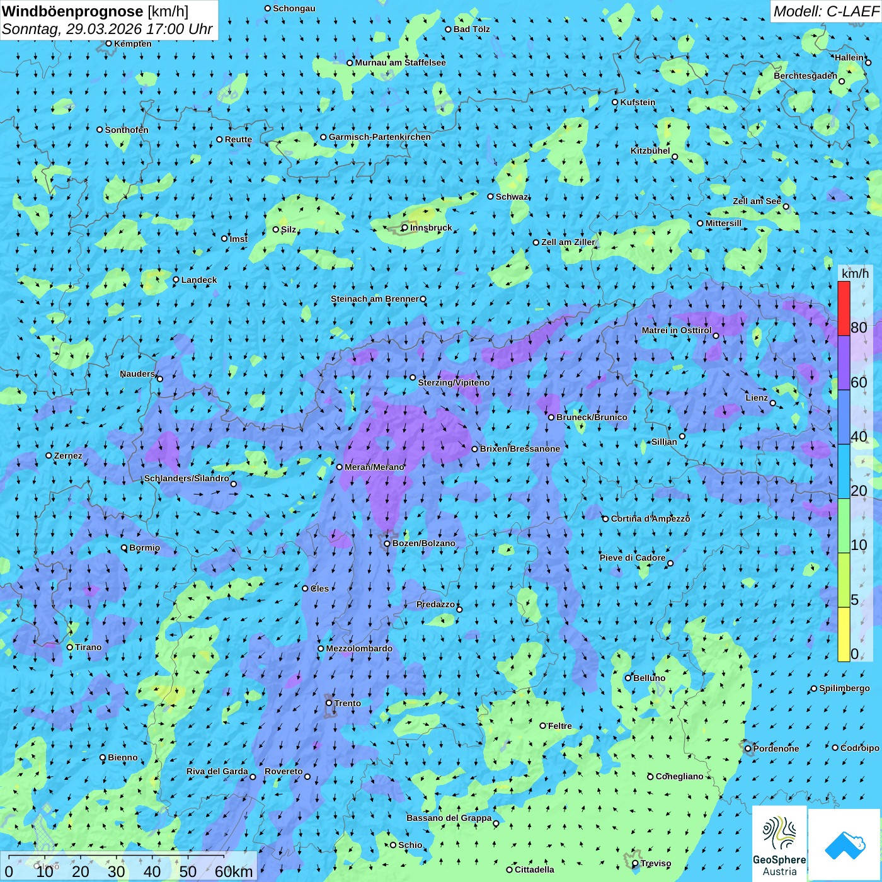Click the Riva del Garda label
The image size is (882, 882).
click(x=217, y=771)
